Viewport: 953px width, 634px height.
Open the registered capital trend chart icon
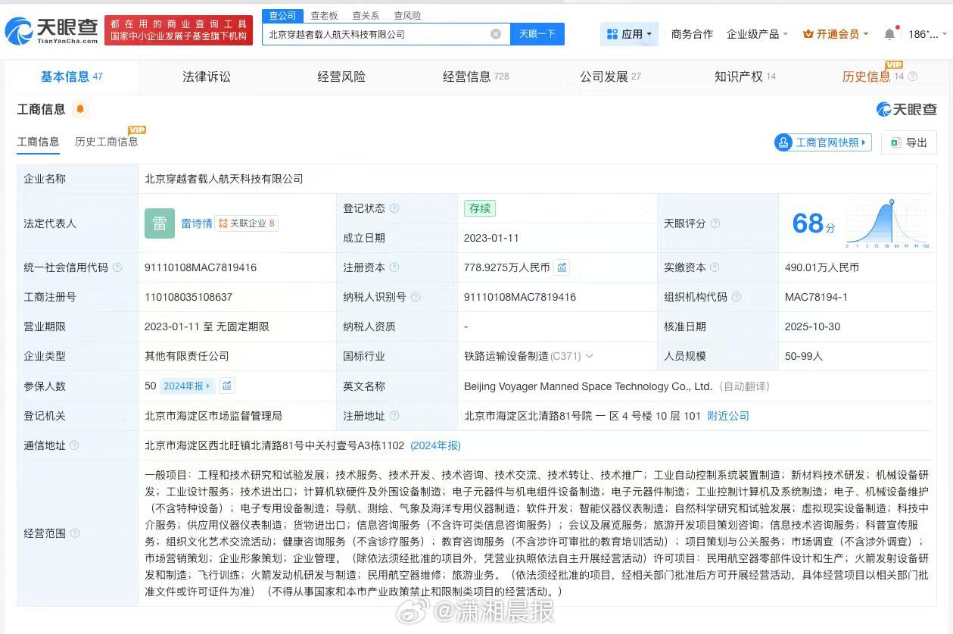562,267
